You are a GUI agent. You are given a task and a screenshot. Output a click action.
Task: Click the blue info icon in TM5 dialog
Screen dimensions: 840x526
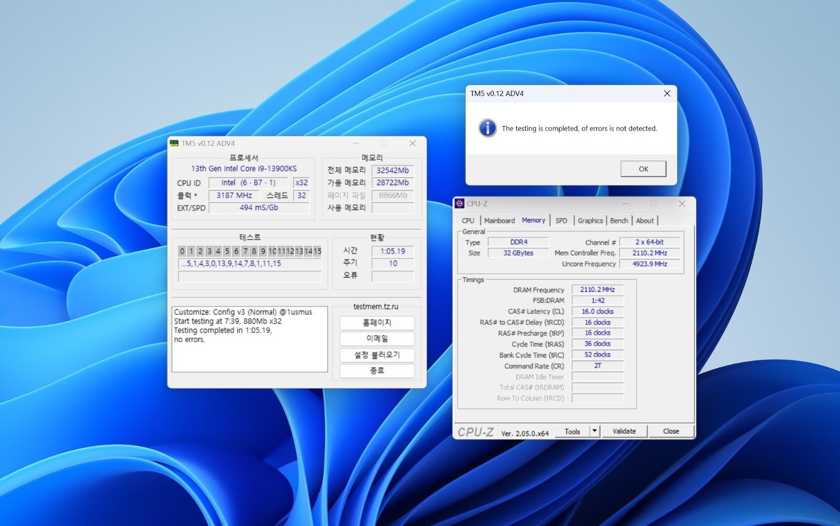(x=488, y=128)
